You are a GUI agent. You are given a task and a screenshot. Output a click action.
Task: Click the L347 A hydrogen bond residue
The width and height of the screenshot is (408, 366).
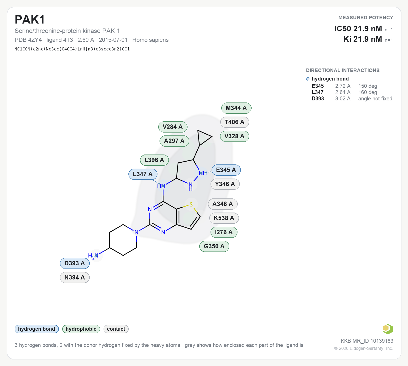143,174
